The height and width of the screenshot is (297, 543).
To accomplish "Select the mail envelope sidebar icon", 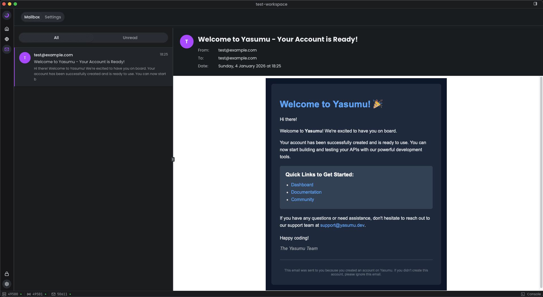I will [x=7, y=49].
